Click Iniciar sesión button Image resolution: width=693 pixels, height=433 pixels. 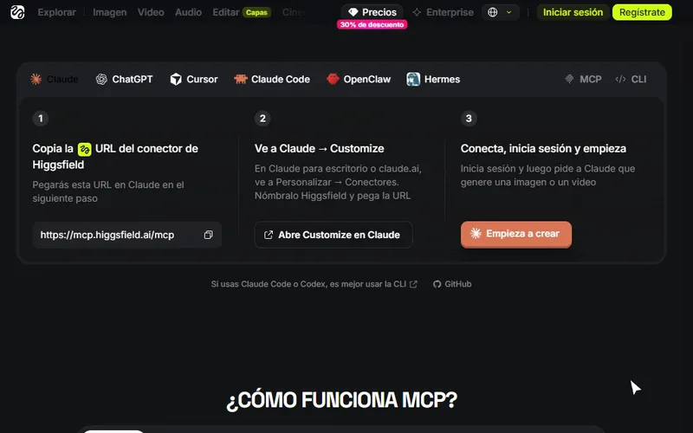tap(573, 12)
